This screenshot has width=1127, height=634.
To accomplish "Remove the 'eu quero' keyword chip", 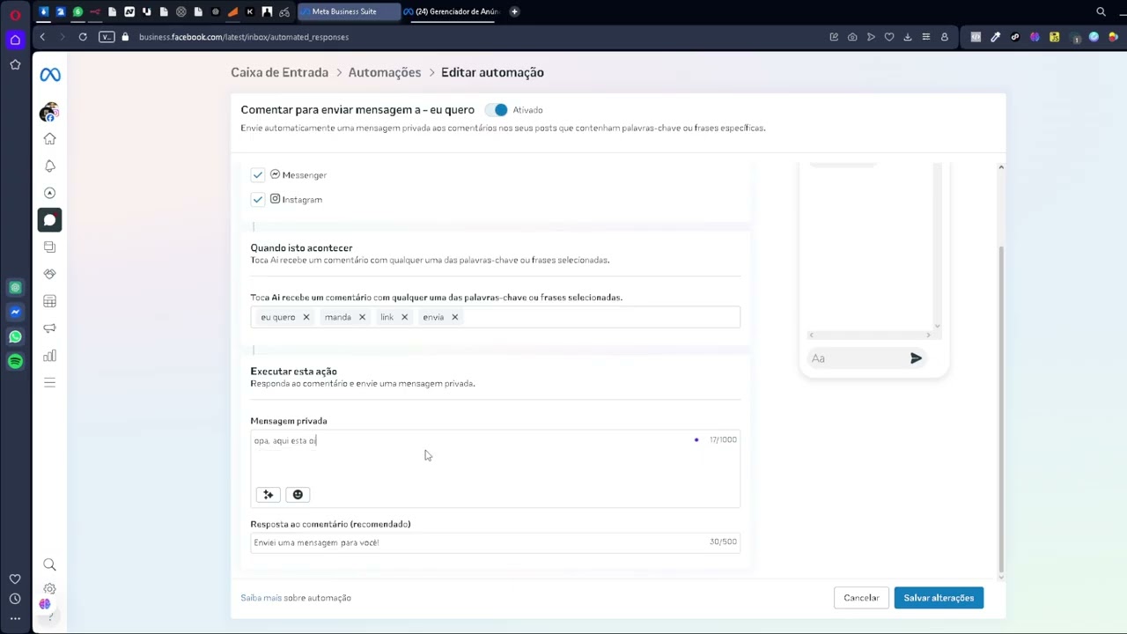I will pyautogui.click(x=306, y=317).
